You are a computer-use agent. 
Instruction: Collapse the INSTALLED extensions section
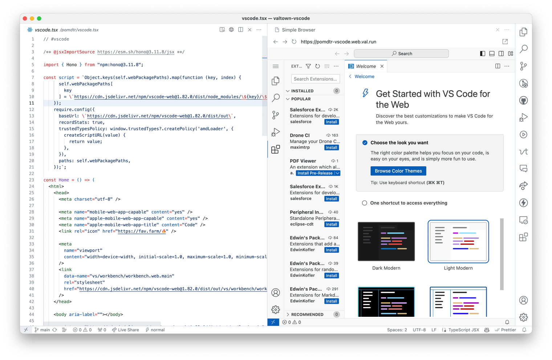(x=288, y=91)
